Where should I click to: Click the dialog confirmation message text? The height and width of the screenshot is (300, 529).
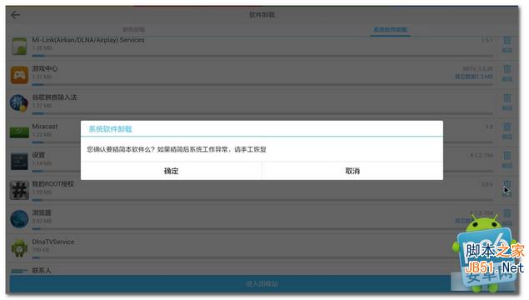[x=177, y=149]
